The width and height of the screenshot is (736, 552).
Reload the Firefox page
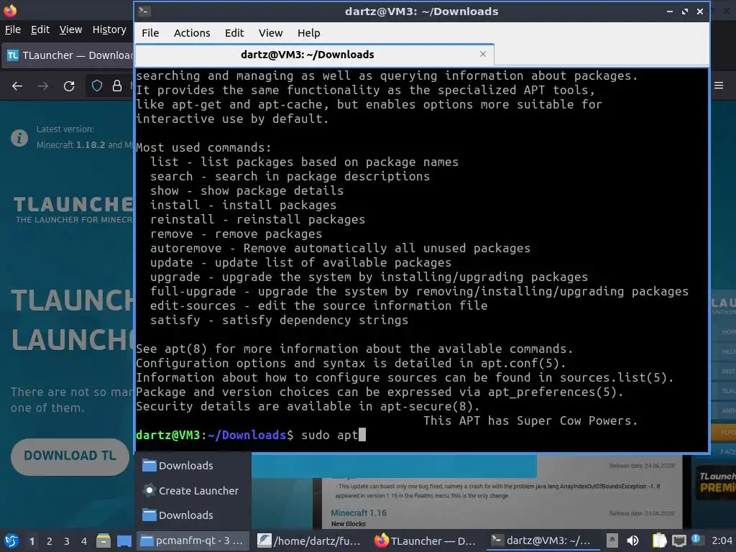69,86
